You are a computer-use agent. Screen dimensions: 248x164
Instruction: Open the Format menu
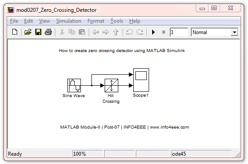point(96,21)
